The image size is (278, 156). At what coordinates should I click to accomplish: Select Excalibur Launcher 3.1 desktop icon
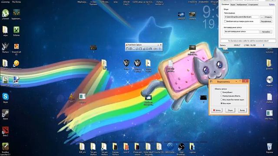(5, 149)
